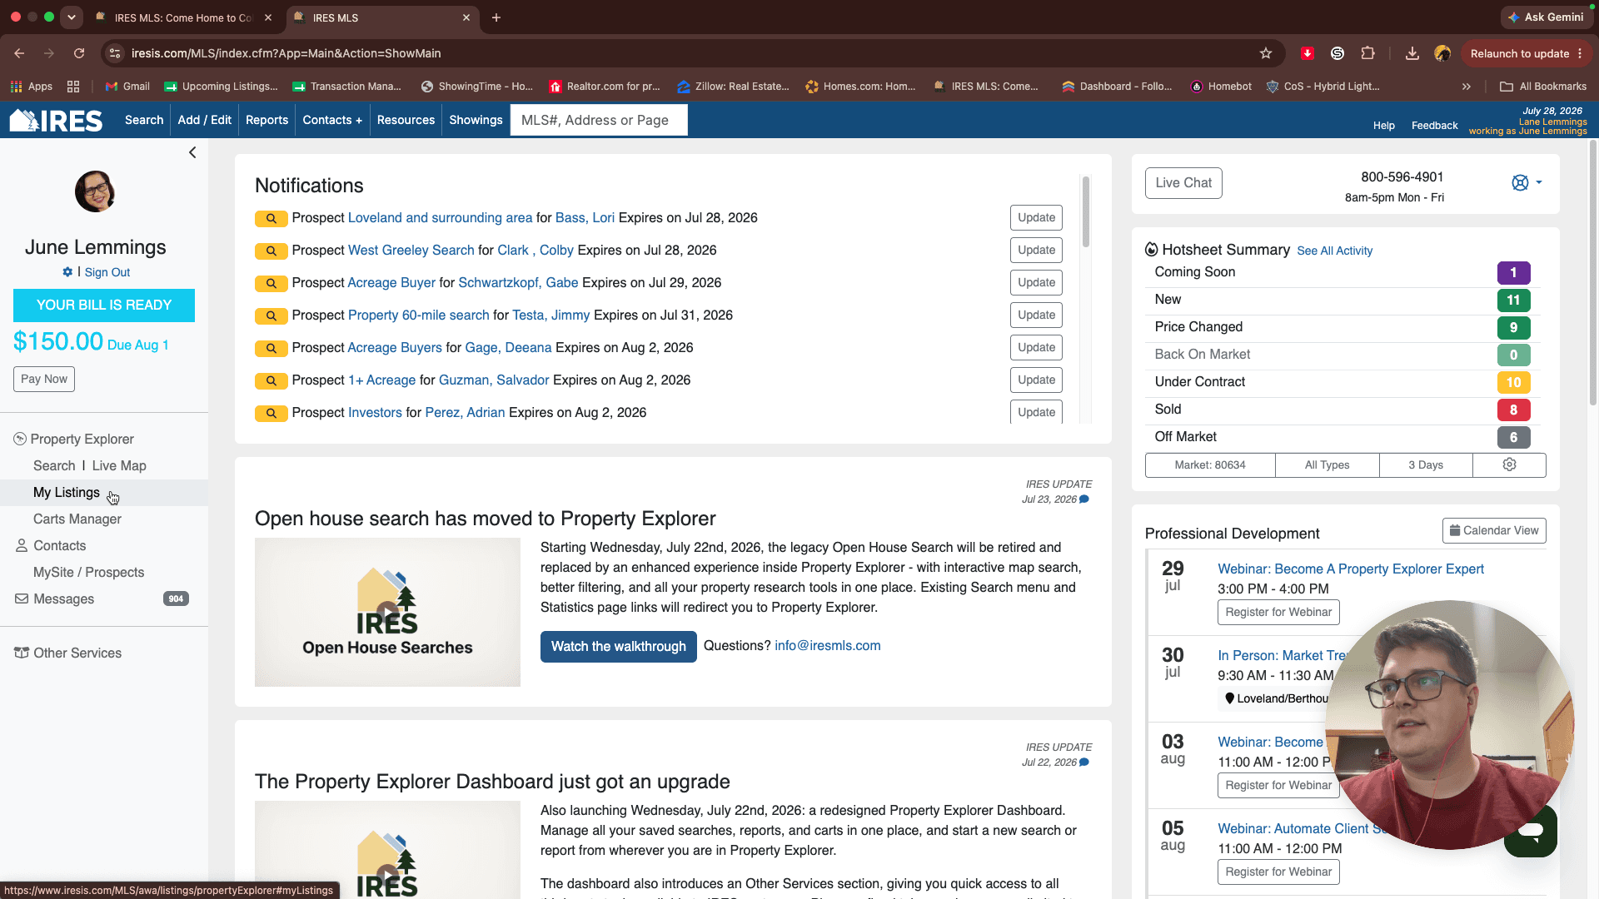Open Market: 80634 selector
Image resolution: width=1599 pixels, height=899 pixels.
coord(1210,464)
